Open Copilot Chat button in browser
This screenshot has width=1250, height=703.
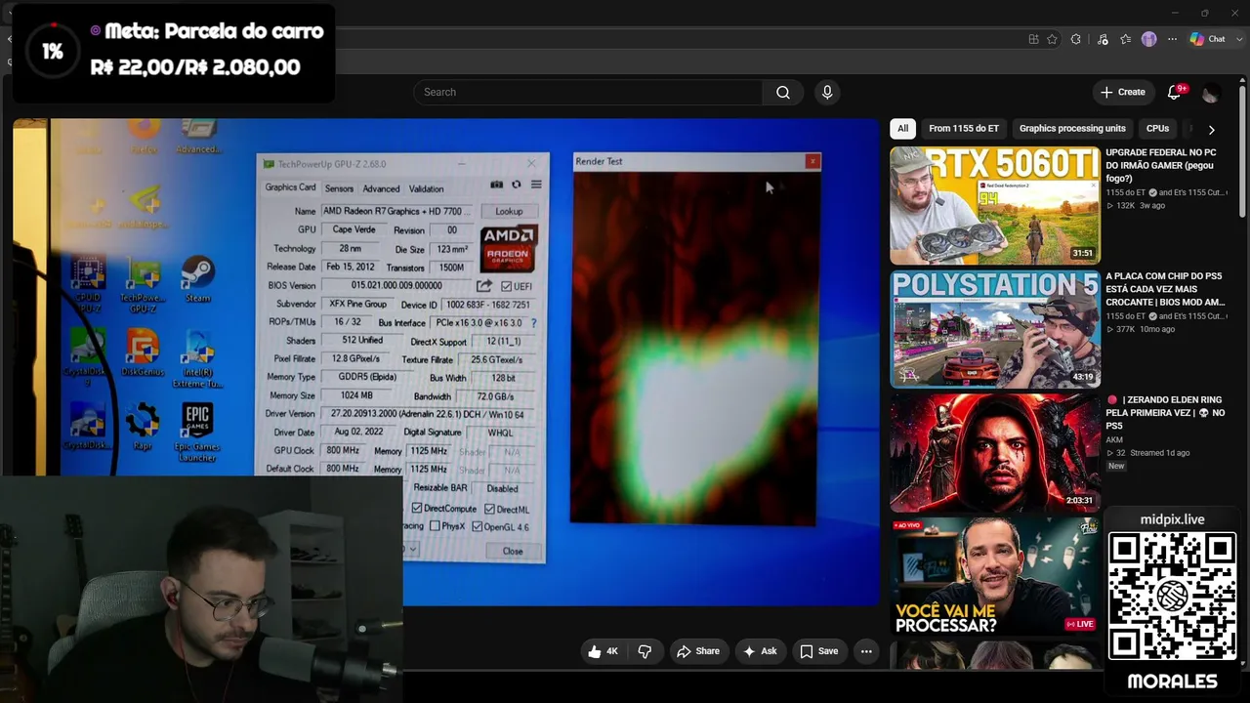(x=1208, y=39)
